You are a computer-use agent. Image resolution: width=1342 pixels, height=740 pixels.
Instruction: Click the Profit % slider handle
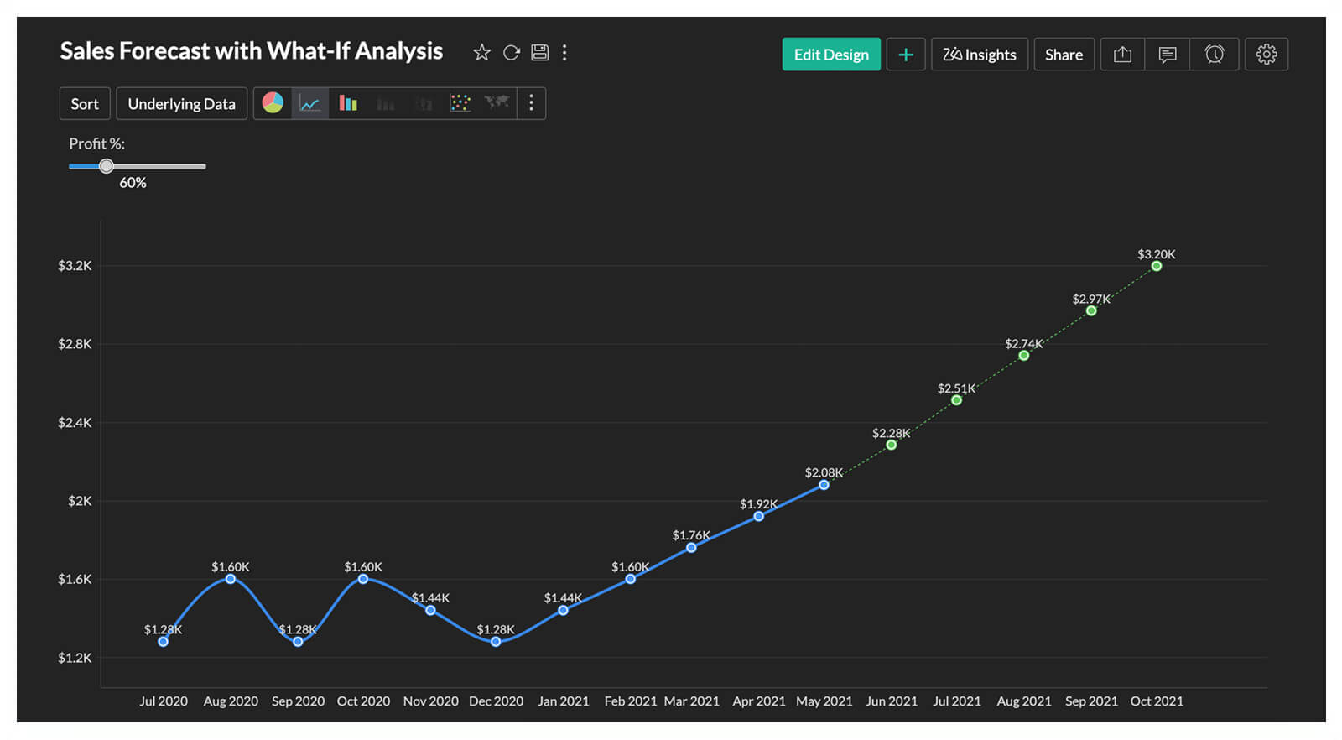pyautogui.click(x=107, y=166)
